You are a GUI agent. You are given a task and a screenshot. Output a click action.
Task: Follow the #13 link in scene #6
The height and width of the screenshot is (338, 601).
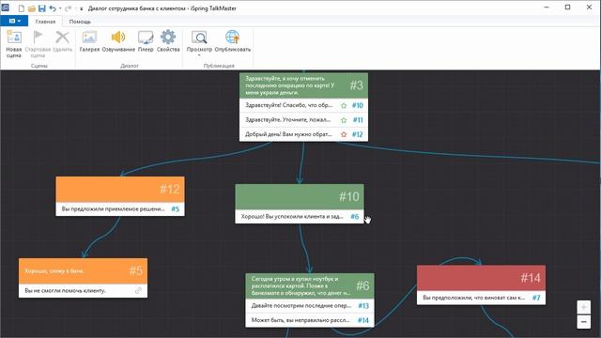[x=363, y=306]
